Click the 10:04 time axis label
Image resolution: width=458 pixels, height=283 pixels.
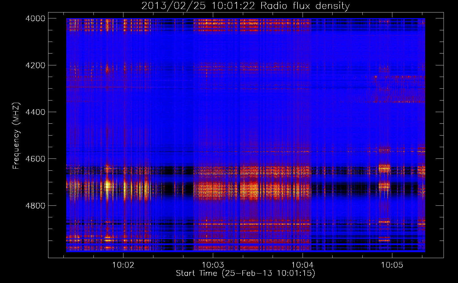(x=303, y=265)
